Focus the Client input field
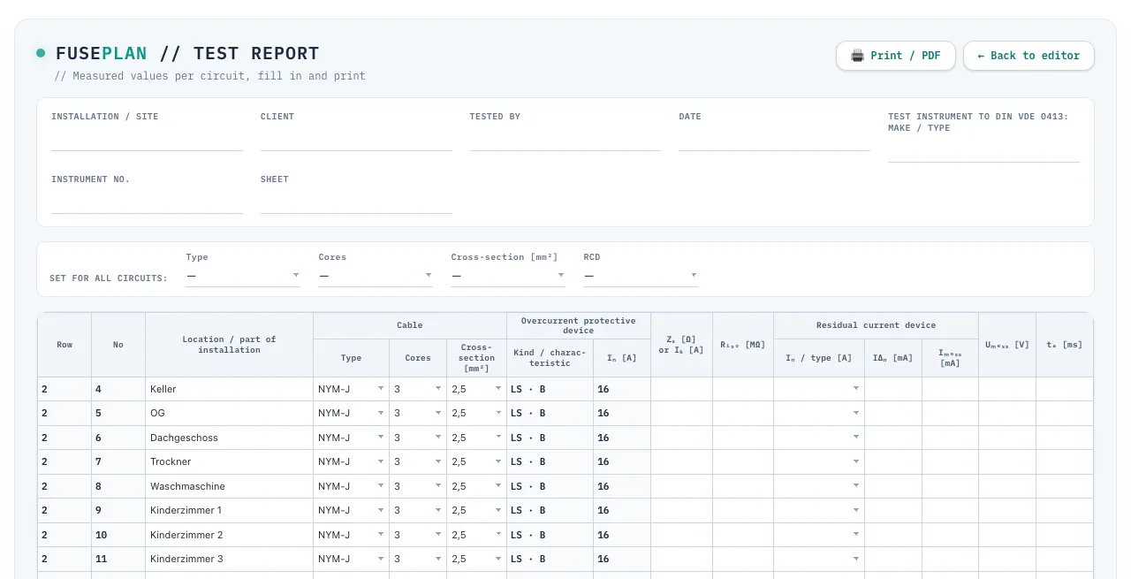The height and width of the screenshot is (579, 1131). tap(356, 140)
